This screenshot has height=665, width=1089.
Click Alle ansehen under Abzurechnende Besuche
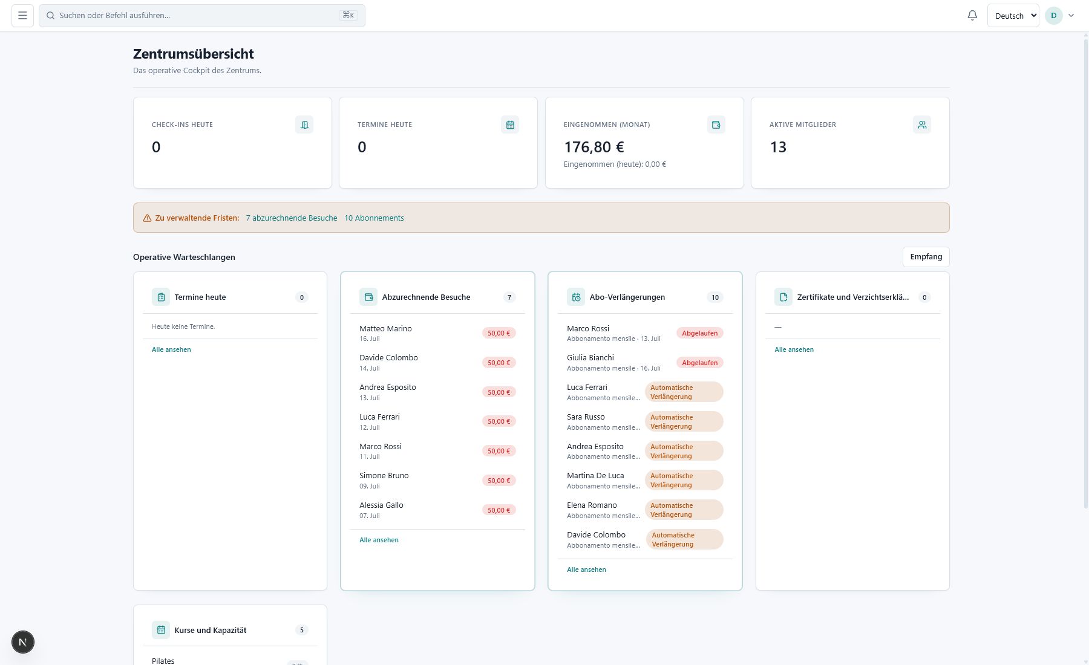click(x=379, y=540)
